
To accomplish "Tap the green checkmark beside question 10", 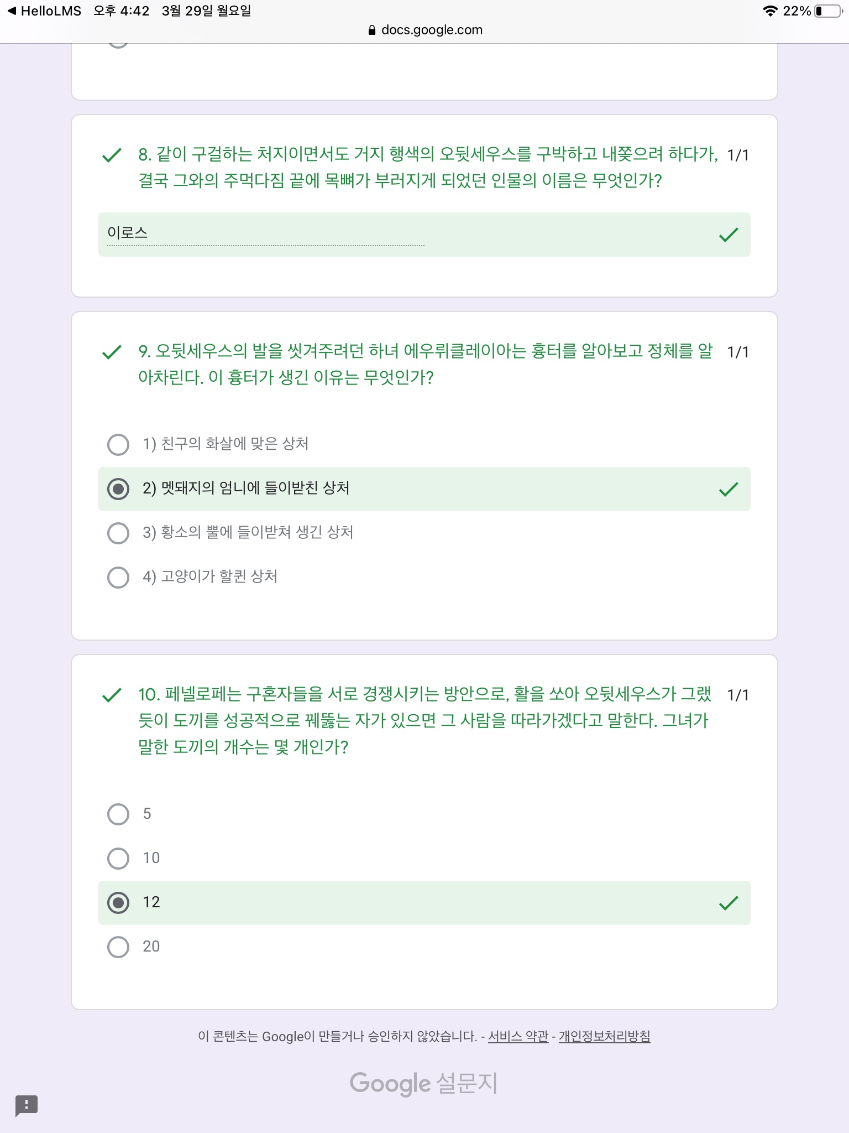I will (112, 695).
